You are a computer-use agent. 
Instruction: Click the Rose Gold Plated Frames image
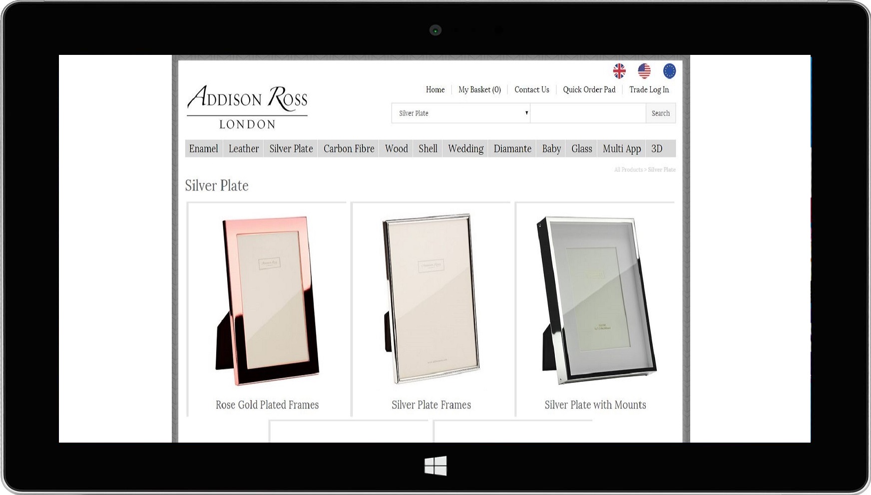pos(267,300)
